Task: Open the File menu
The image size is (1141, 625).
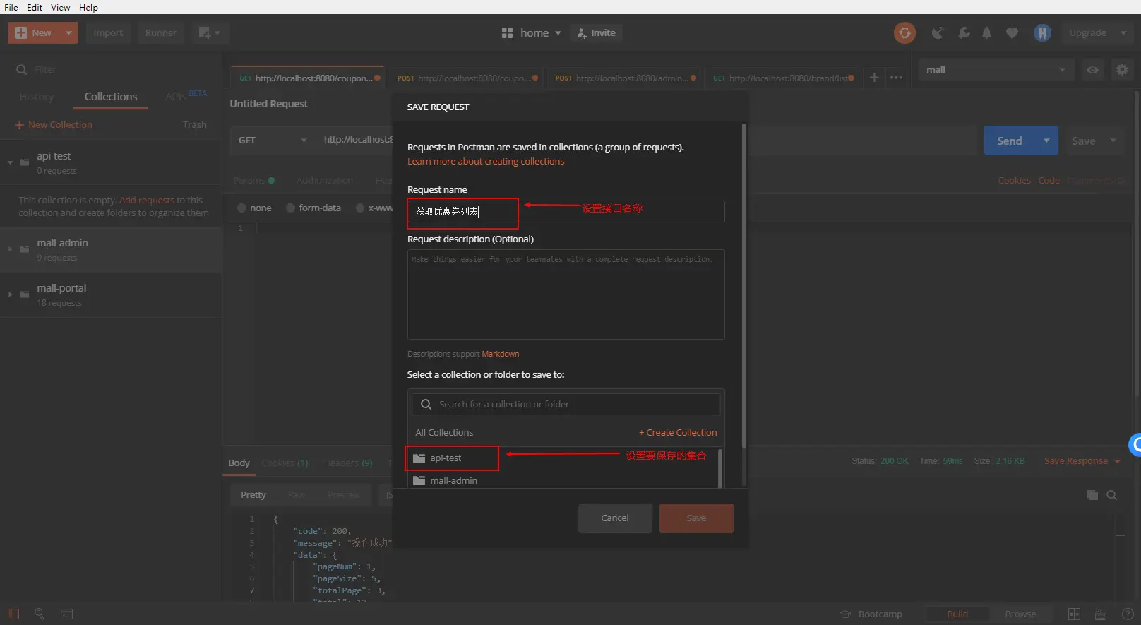Action: tap(11, 7)
